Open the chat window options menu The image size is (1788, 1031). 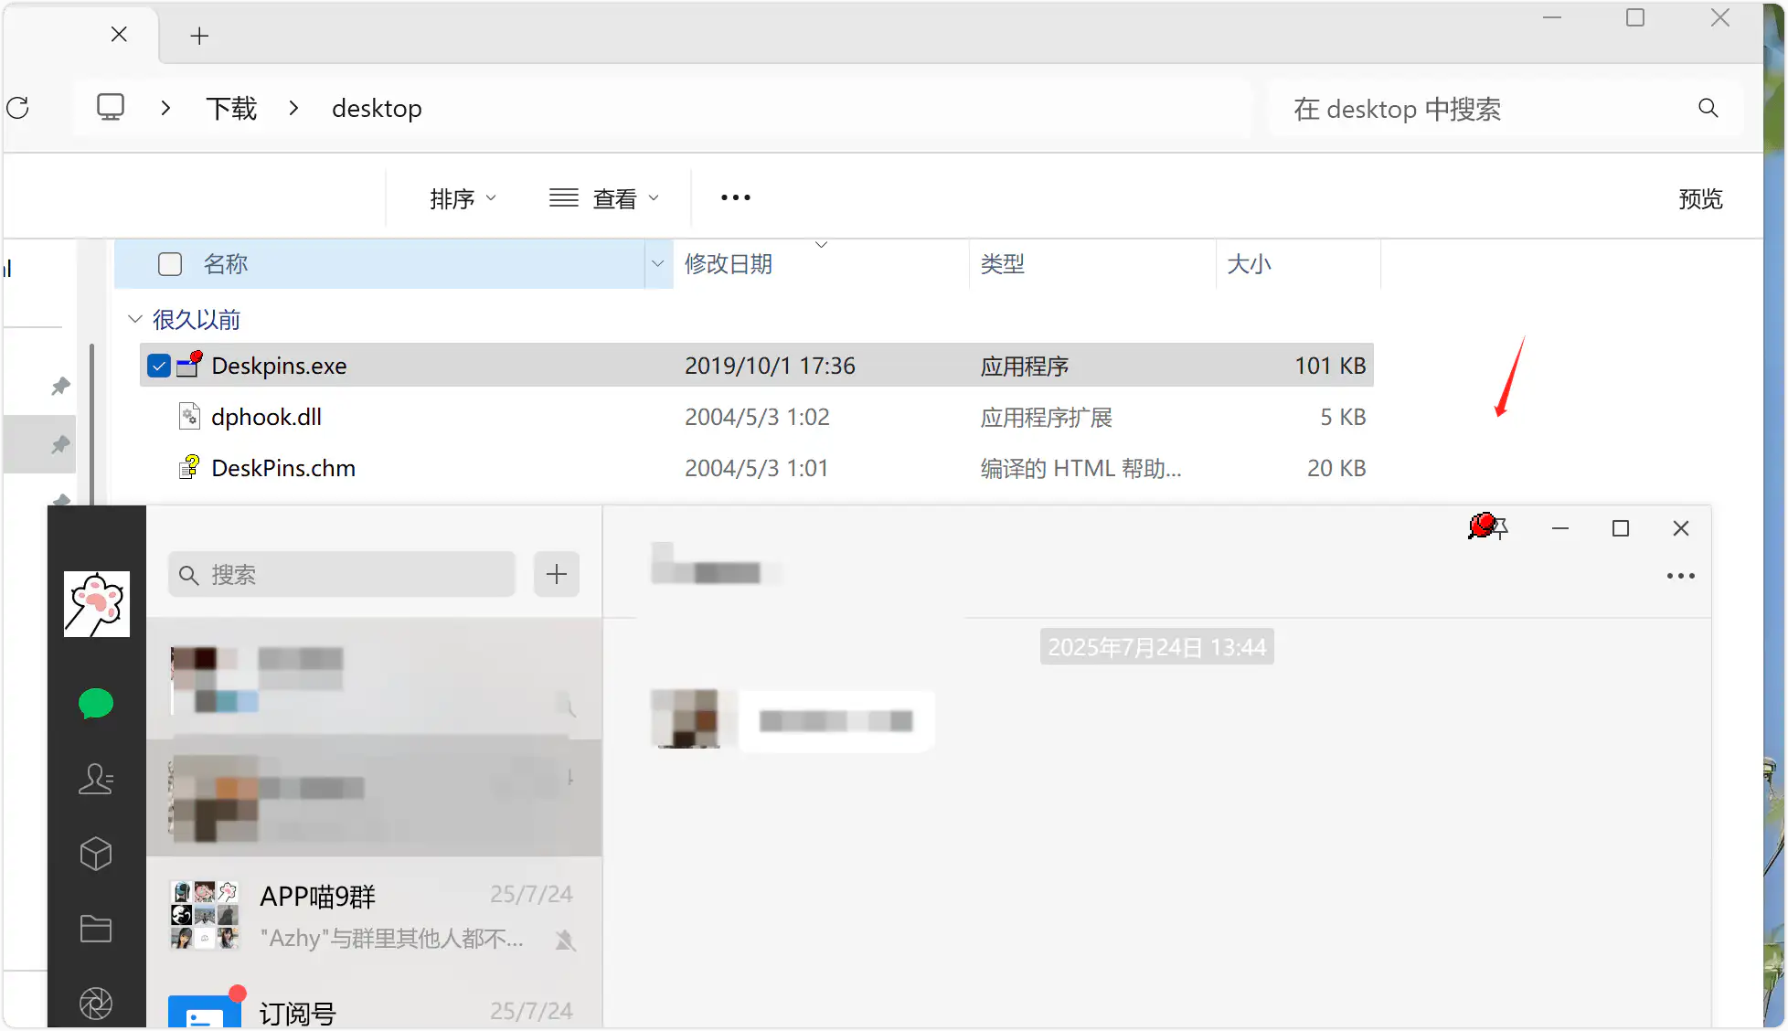click(1681, 575)
